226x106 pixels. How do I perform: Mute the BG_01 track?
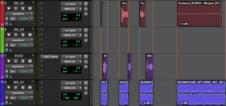[30, 88]
